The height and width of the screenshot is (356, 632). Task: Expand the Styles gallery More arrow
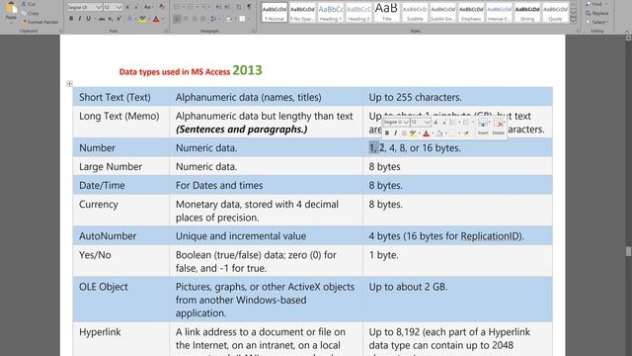(574, 20)
